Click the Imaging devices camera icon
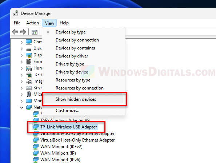The width and height of the screenshot is (216, 163). pyautogui.click(x=29, y=81)
